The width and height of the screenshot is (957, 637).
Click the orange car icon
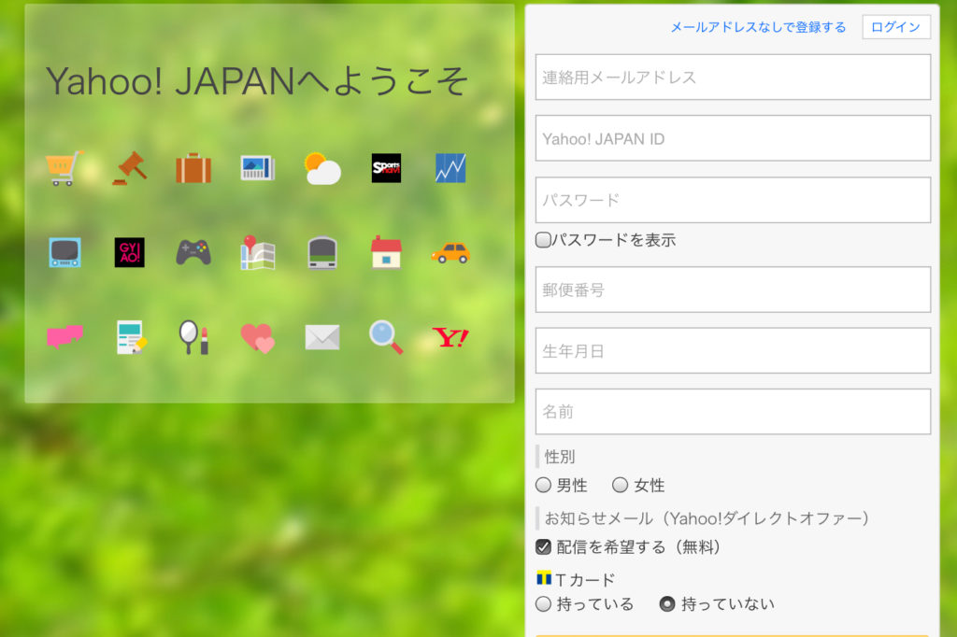click(x=450, y=252)
